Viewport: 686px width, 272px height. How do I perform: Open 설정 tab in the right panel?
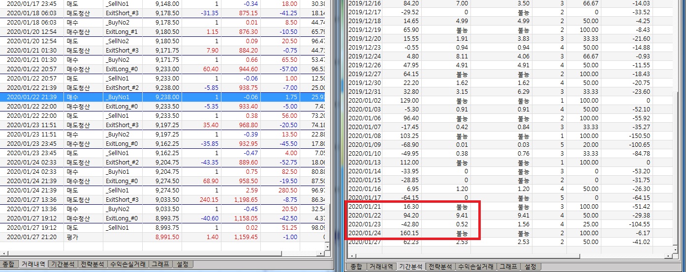530,267
